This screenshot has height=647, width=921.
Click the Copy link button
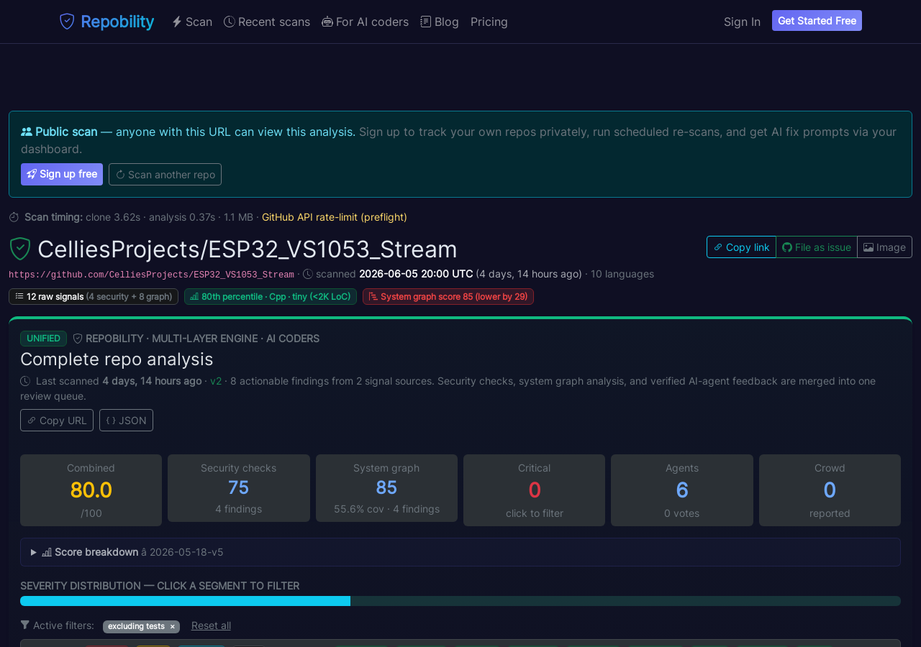pos(741,247)
